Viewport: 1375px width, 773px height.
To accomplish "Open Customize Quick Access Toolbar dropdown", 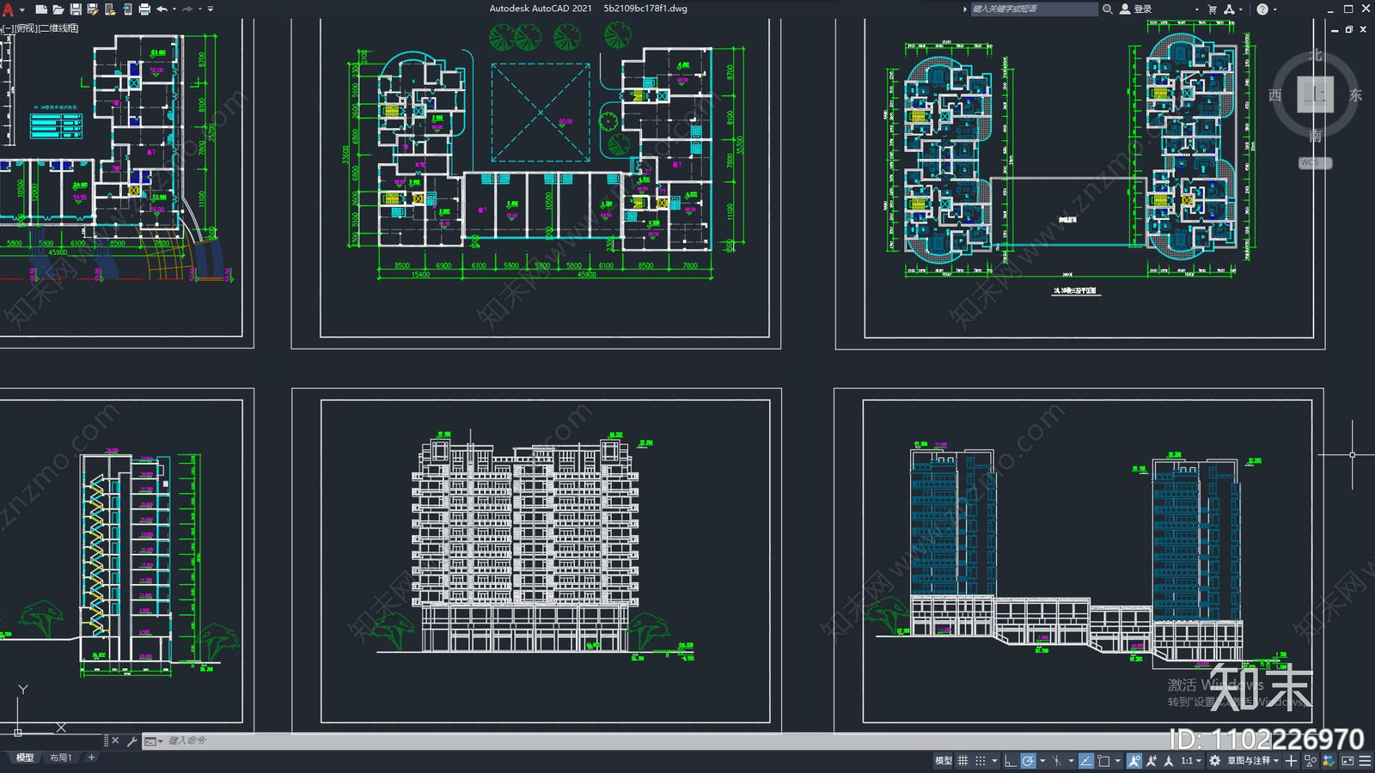I will point(211,9).
